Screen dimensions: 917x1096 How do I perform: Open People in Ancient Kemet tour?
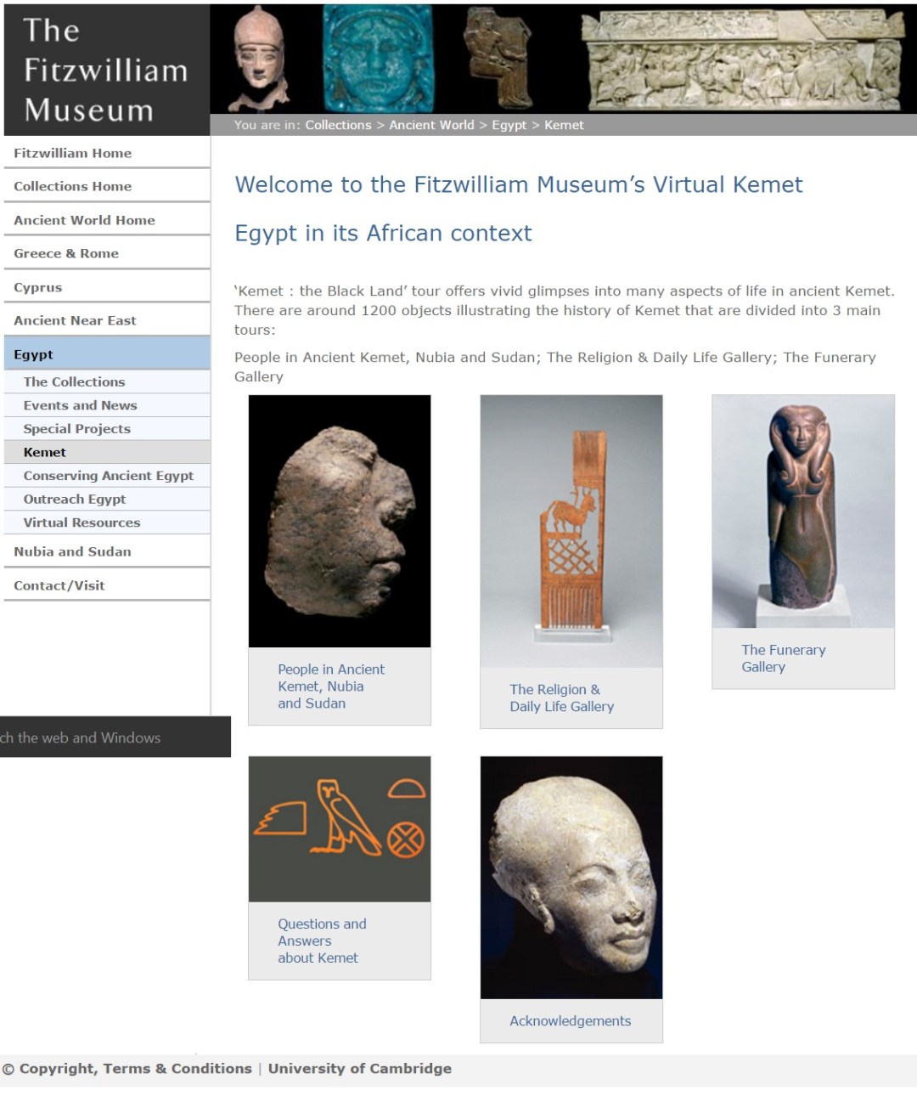[x=339, y=525]
